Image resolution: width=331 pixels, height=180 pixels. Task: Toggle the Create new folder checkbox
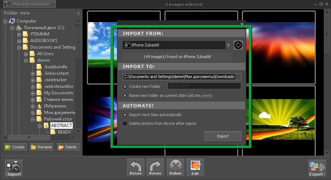[x=125, y=86]
